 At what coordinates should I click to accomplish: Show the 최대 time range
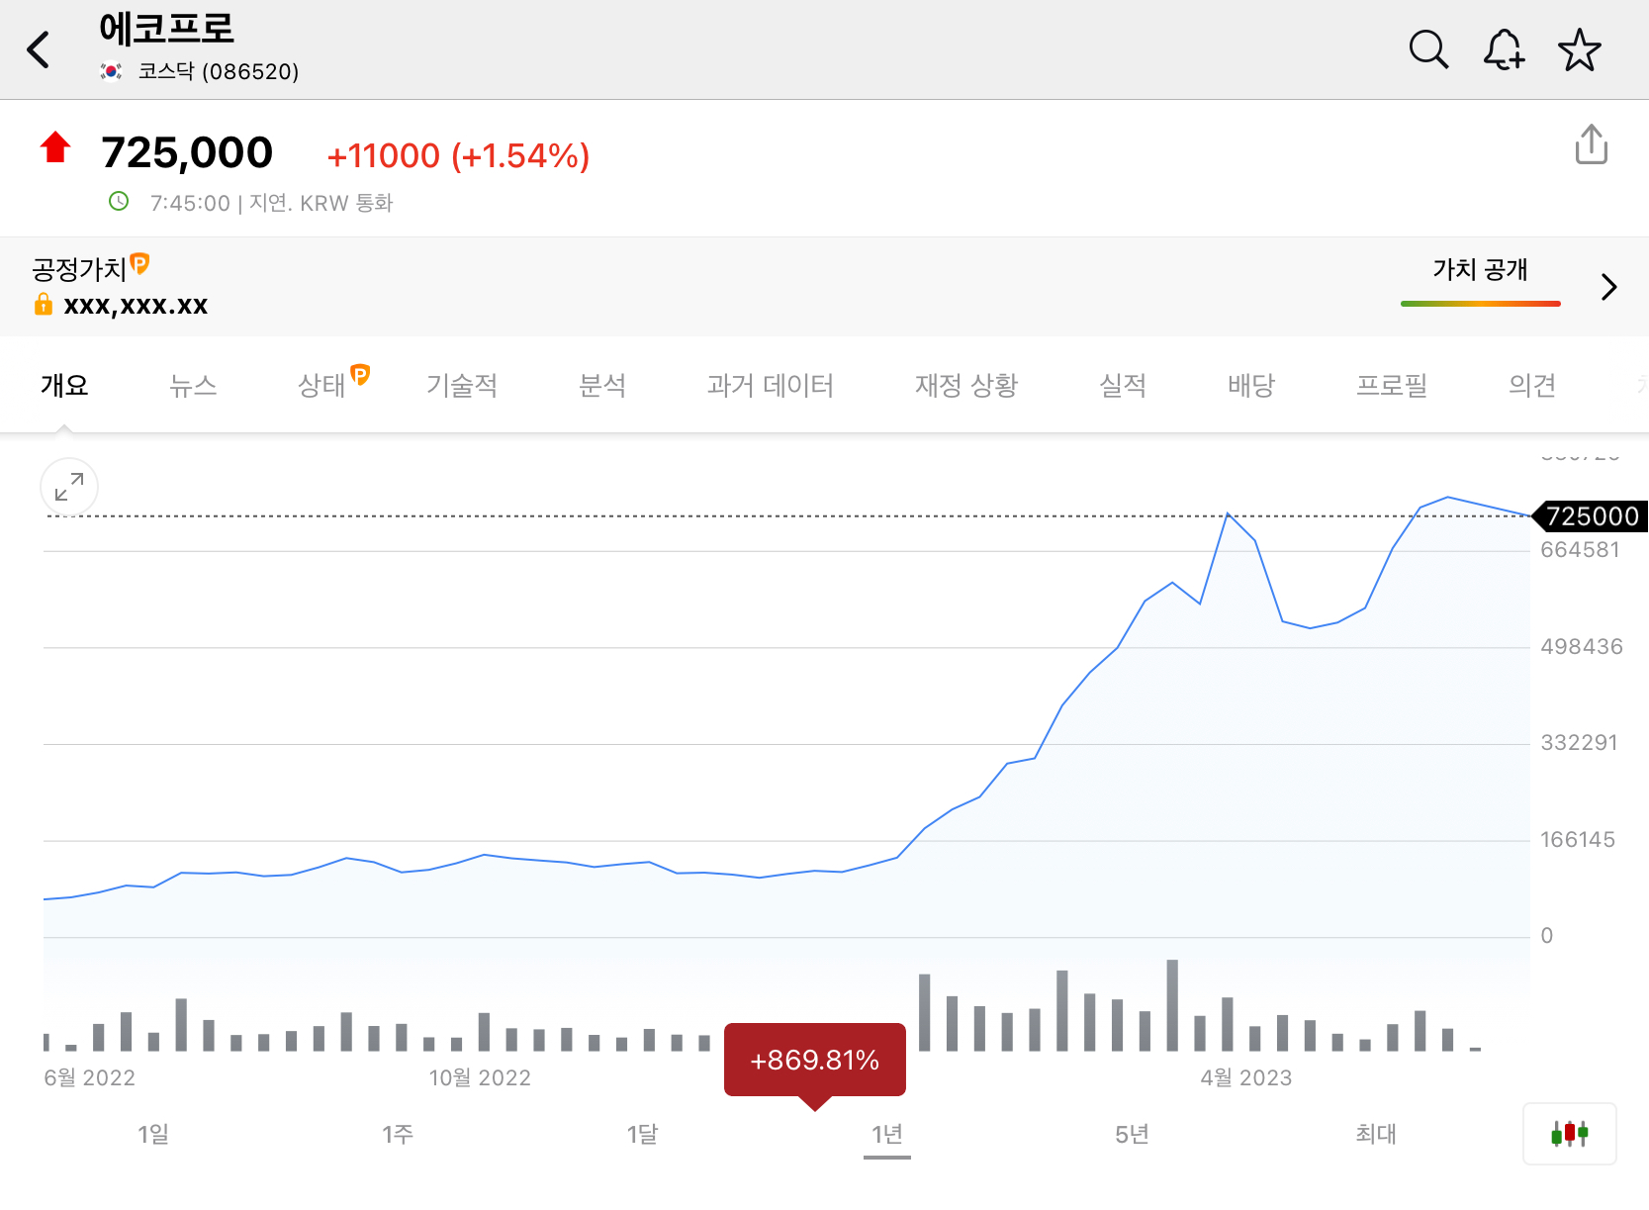click(x=1375, y=1134)
